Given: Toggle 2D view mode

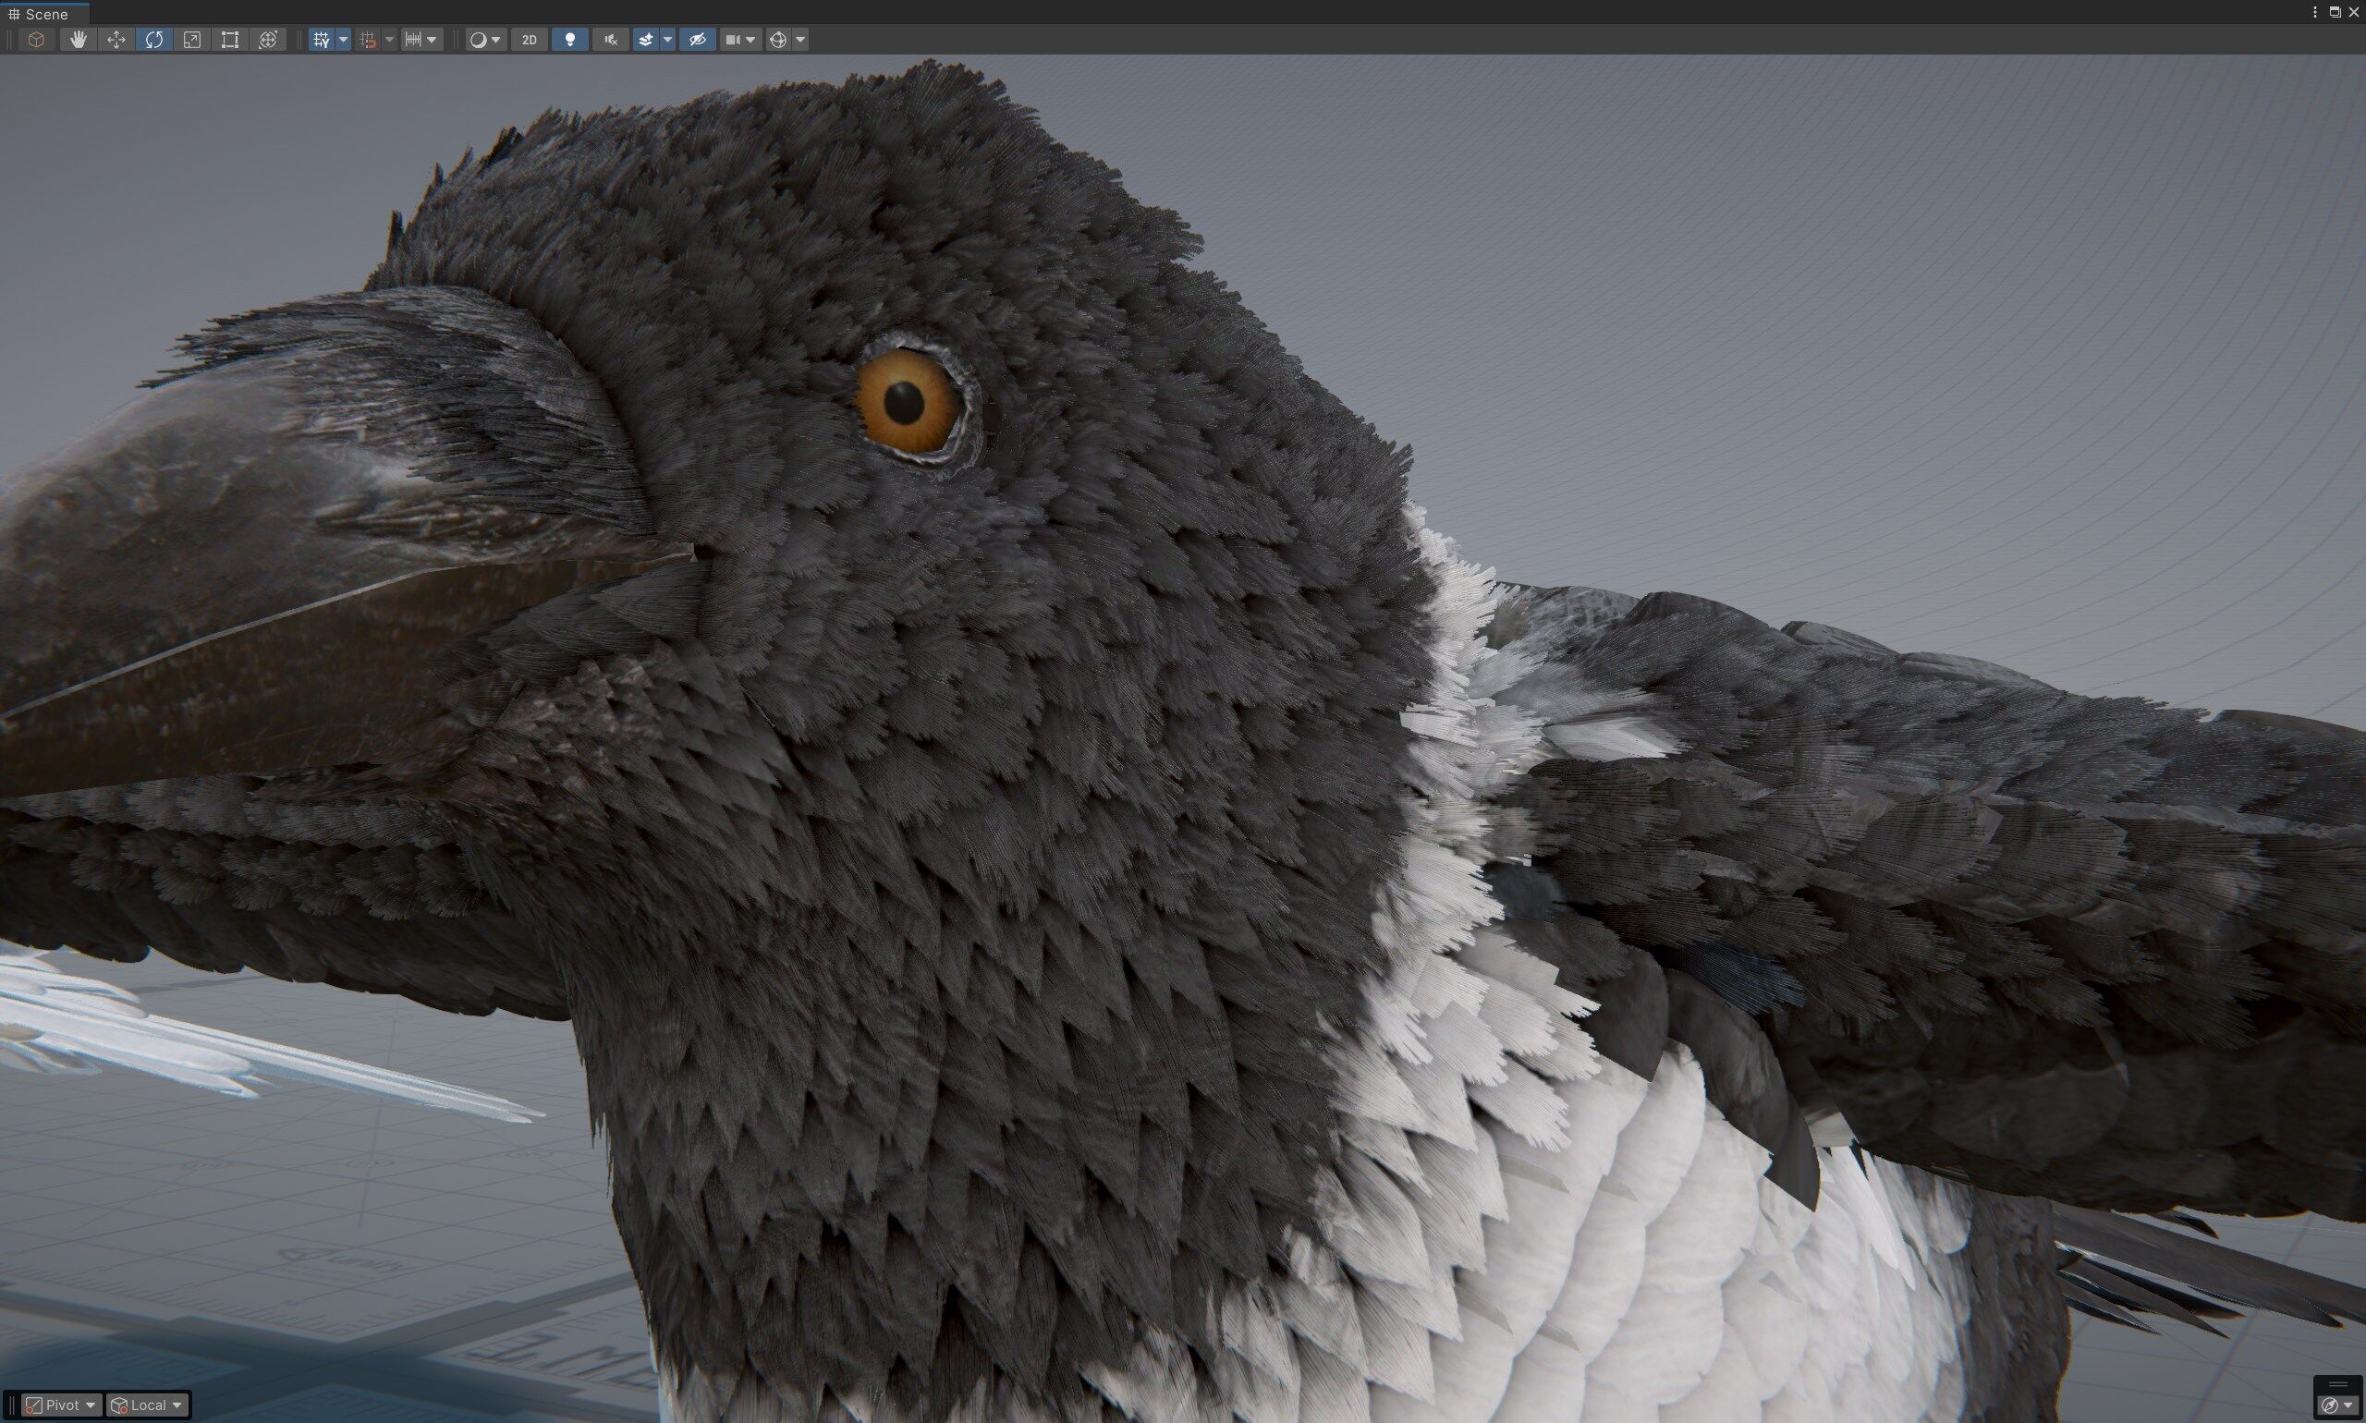Looking at the screenshot, I should click(530, 40).
